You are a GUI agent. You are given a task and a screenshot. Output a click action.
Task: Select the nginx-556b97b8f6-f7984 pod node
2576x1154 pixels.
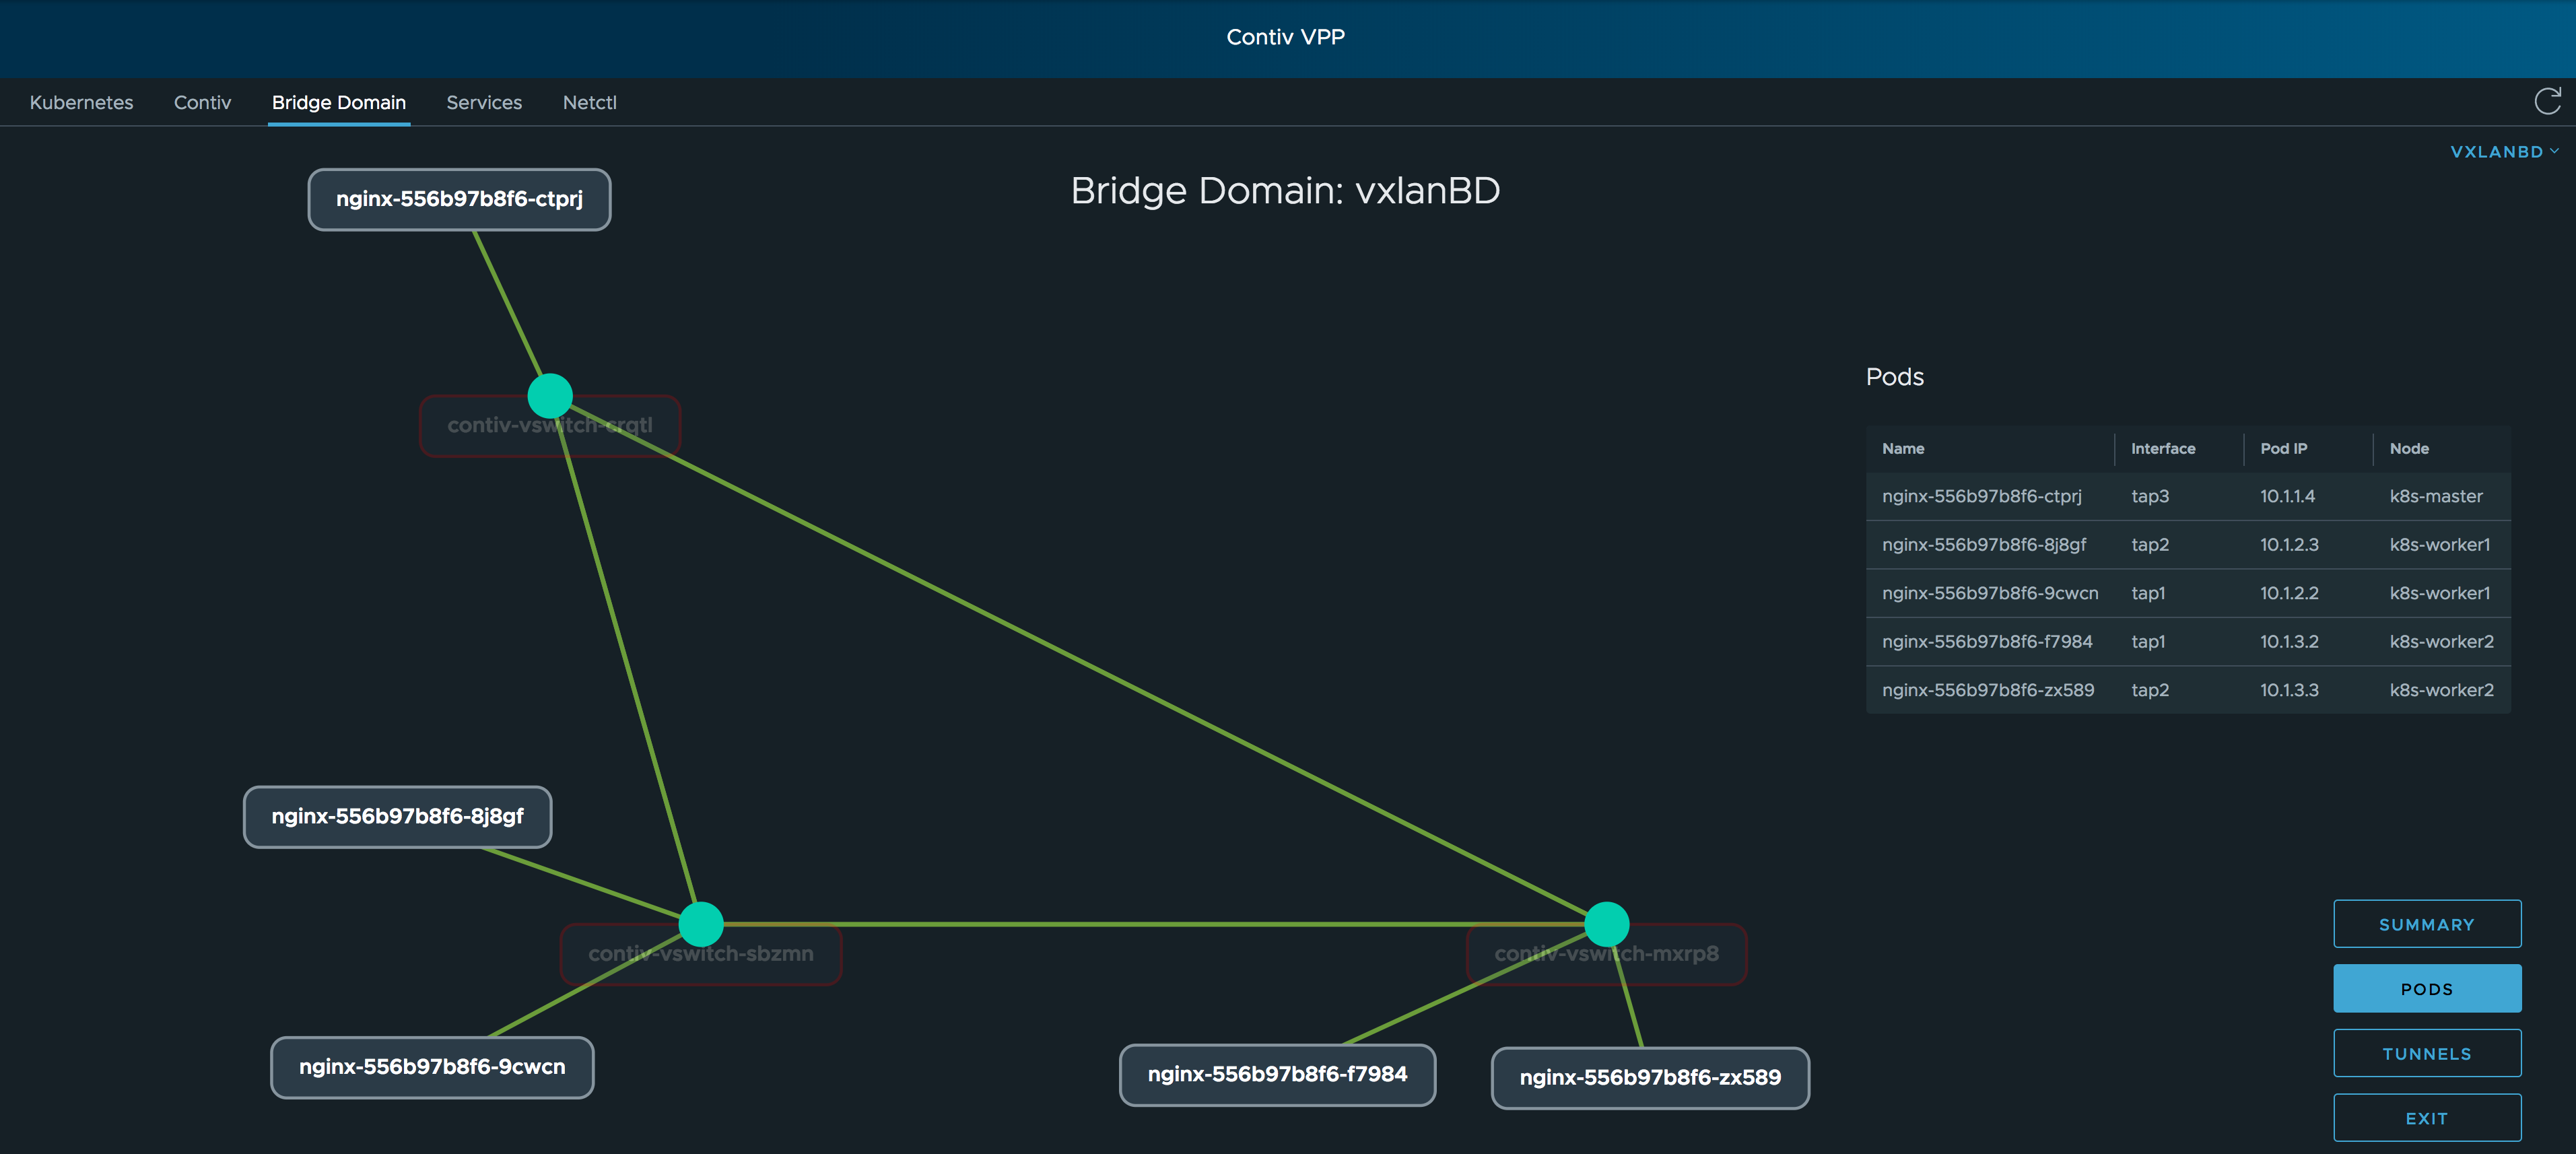tap(1277, 1074)
